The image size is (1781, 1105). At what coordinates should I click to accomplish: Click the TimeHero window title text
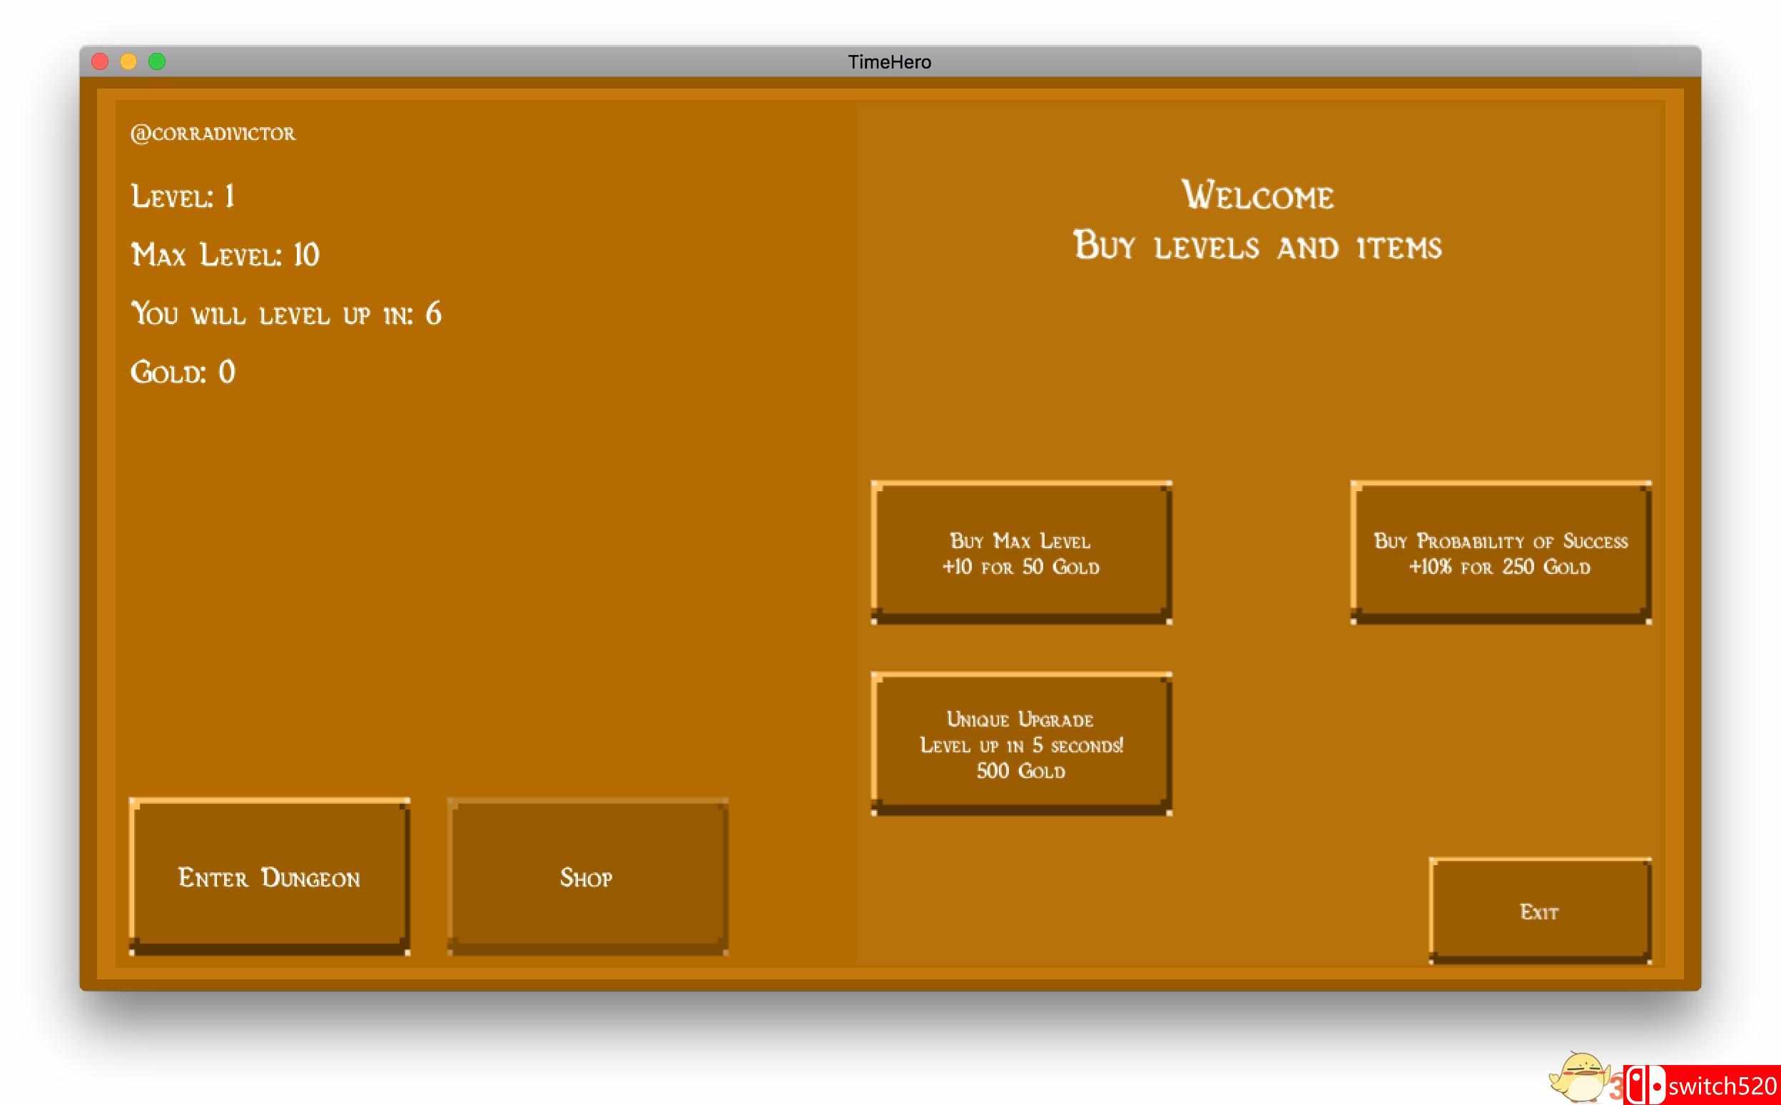[889, 62]
